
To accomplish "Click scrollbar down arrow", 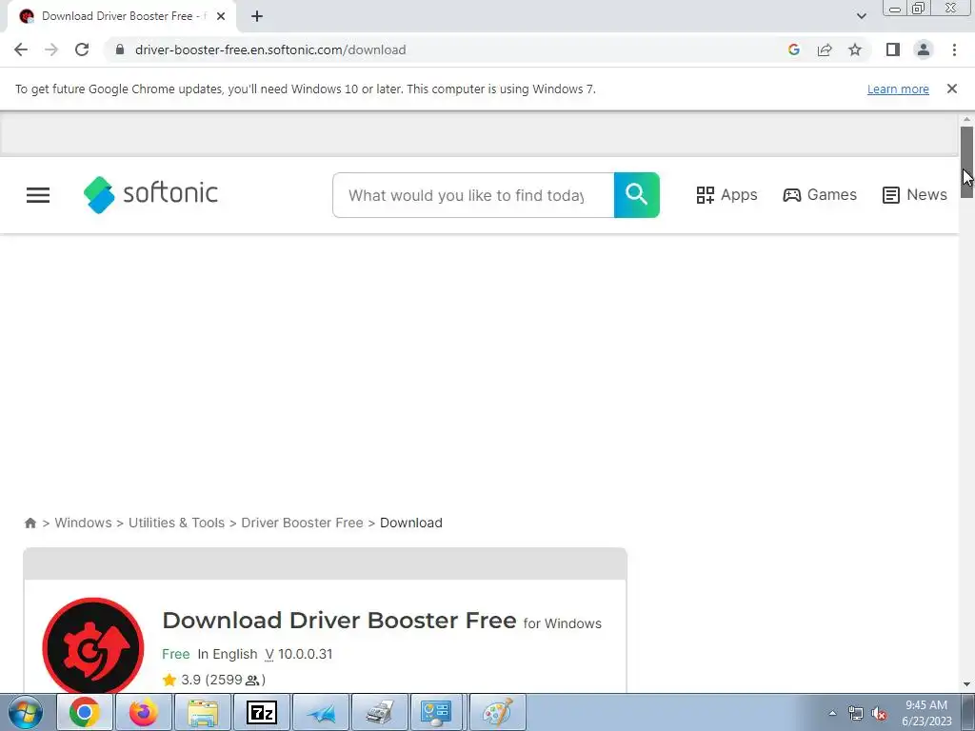I will tap(966, 684).
